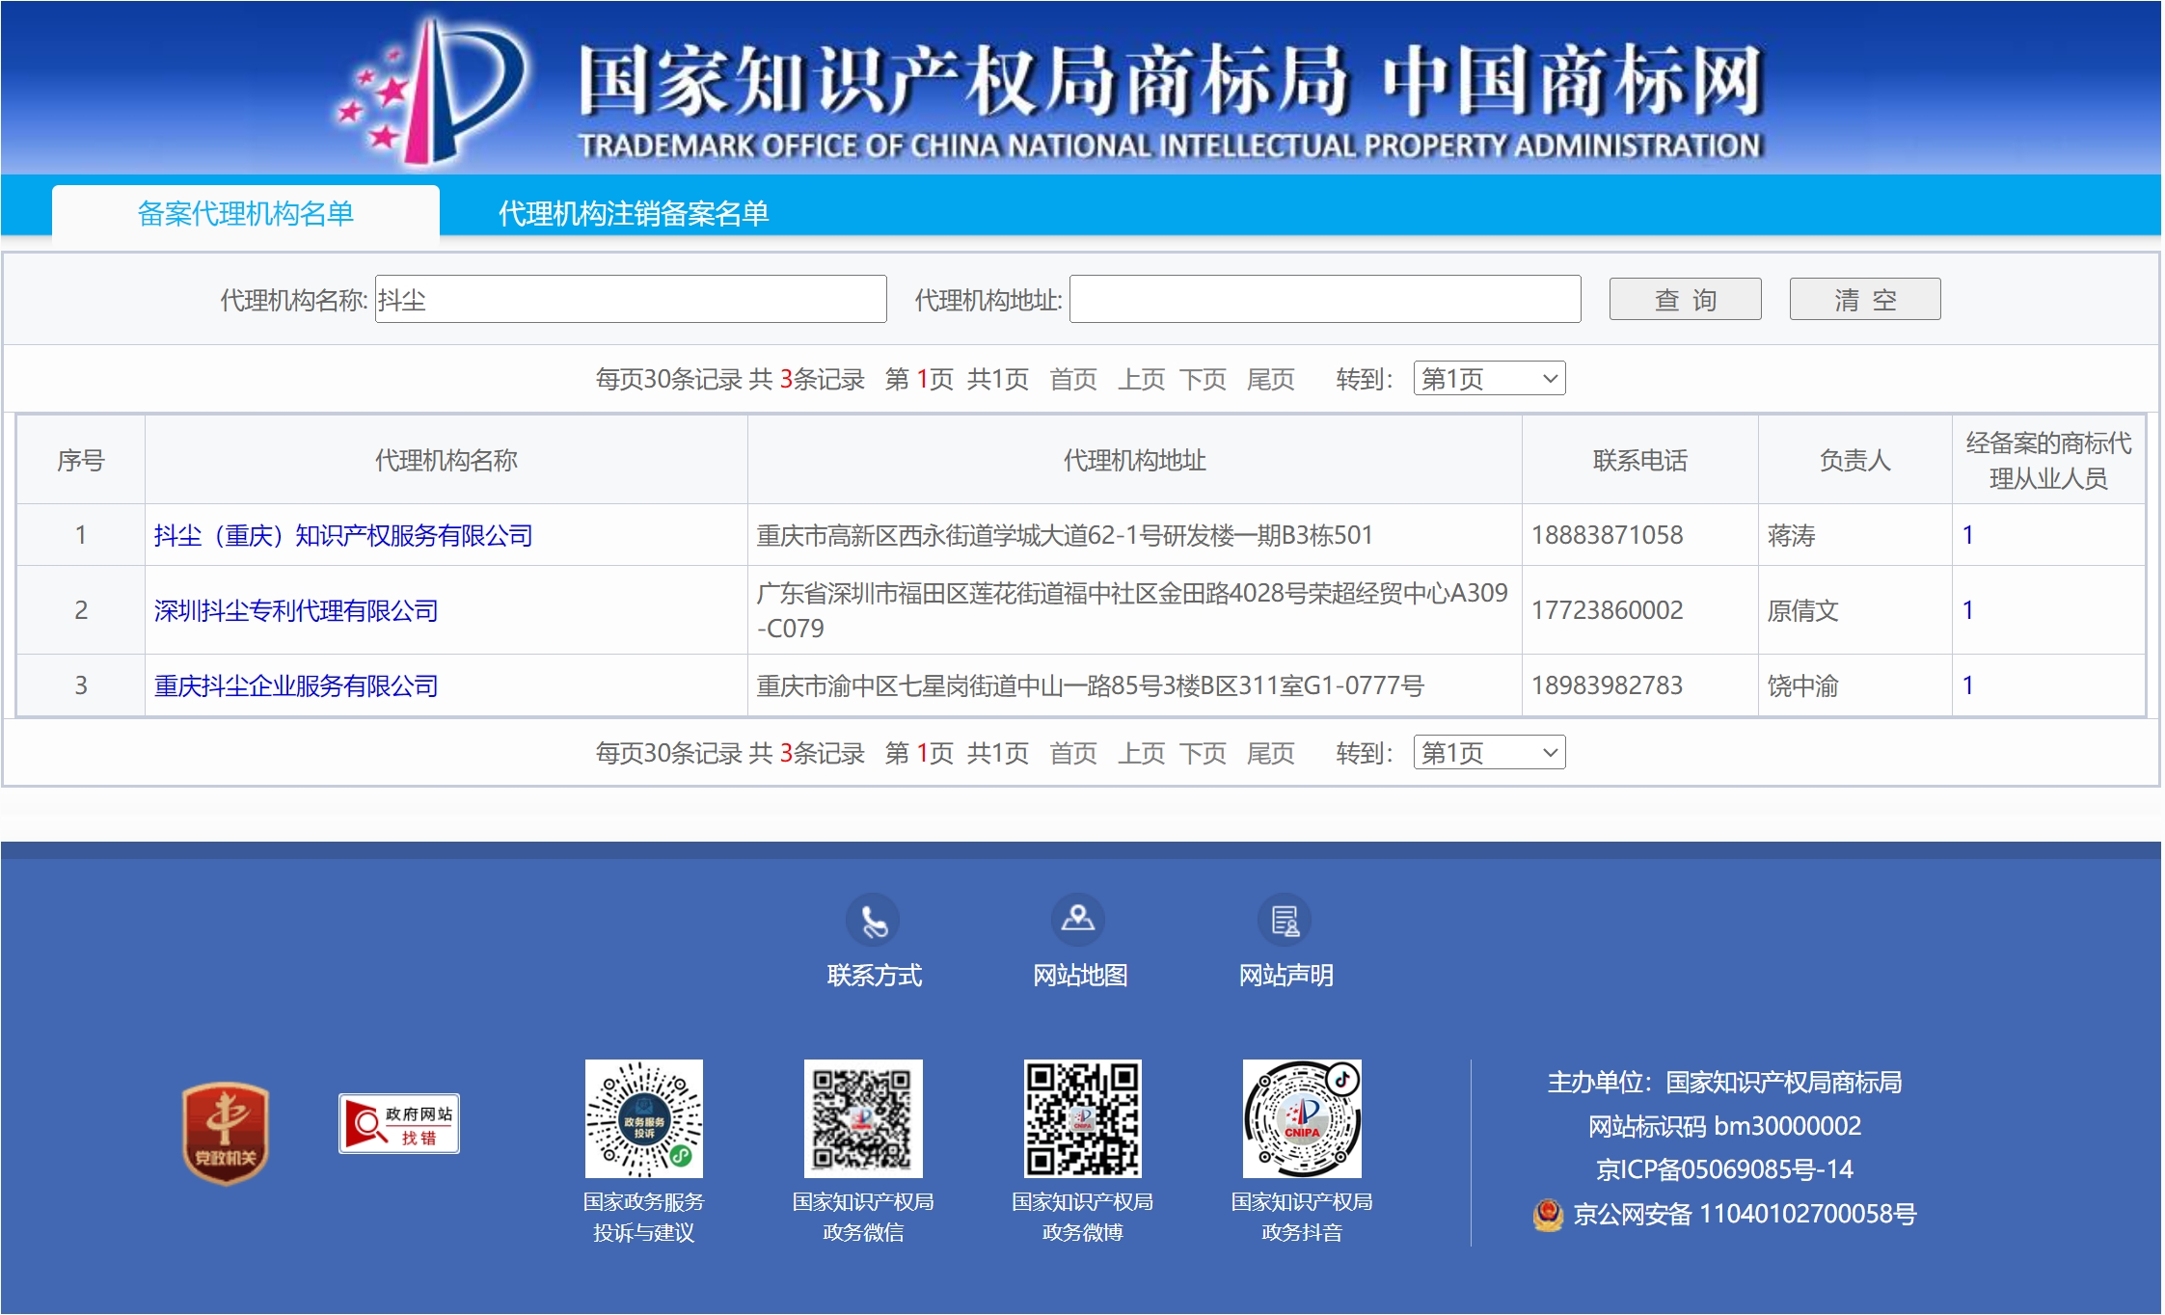This screenshot has height=1315, width=2165.
Task: Click 尾页 in bottom pagination
Action: (1271, 754)
